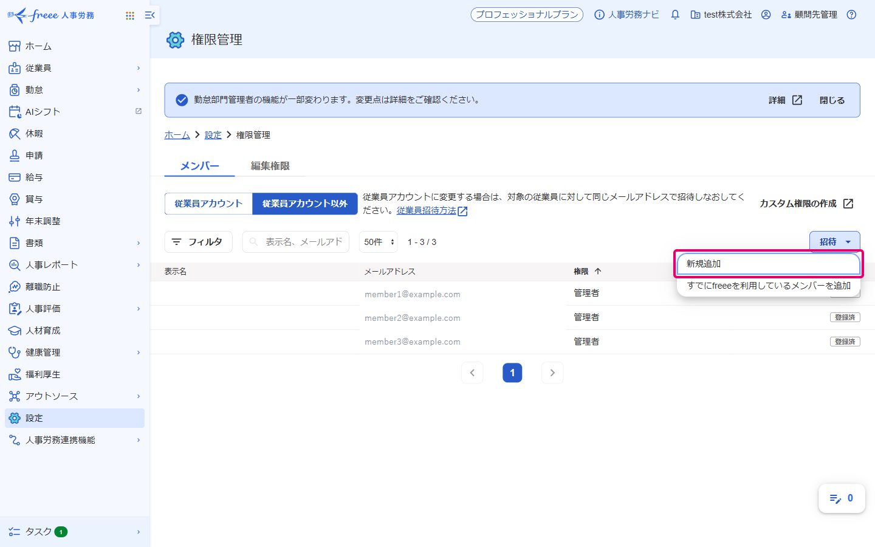Click the 設定 breadcrumb link
The width and height of the screenshot is (875, 547).
click(x=213, y=135)
